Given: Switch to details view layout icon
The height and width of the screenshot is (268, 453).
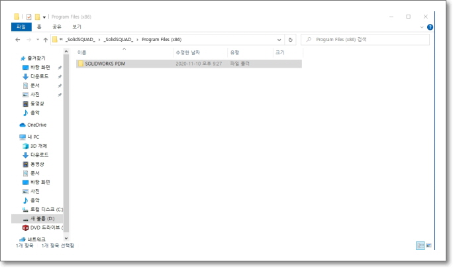Looking at the screenshot, I should pos(420,245).
